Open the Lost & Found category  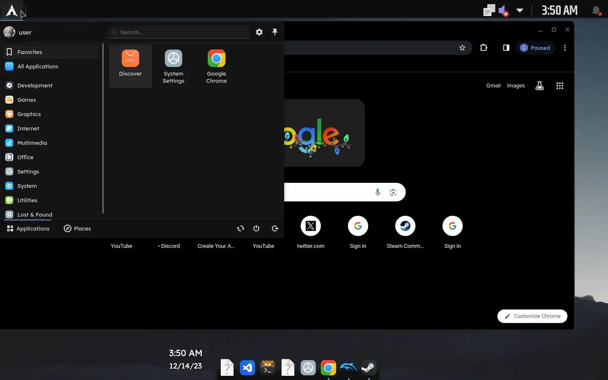click(50, 214)
